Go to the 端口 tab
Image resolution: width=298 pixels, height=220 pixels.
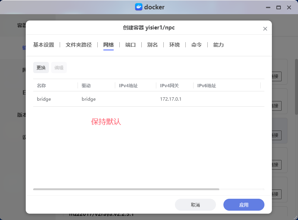131,45
